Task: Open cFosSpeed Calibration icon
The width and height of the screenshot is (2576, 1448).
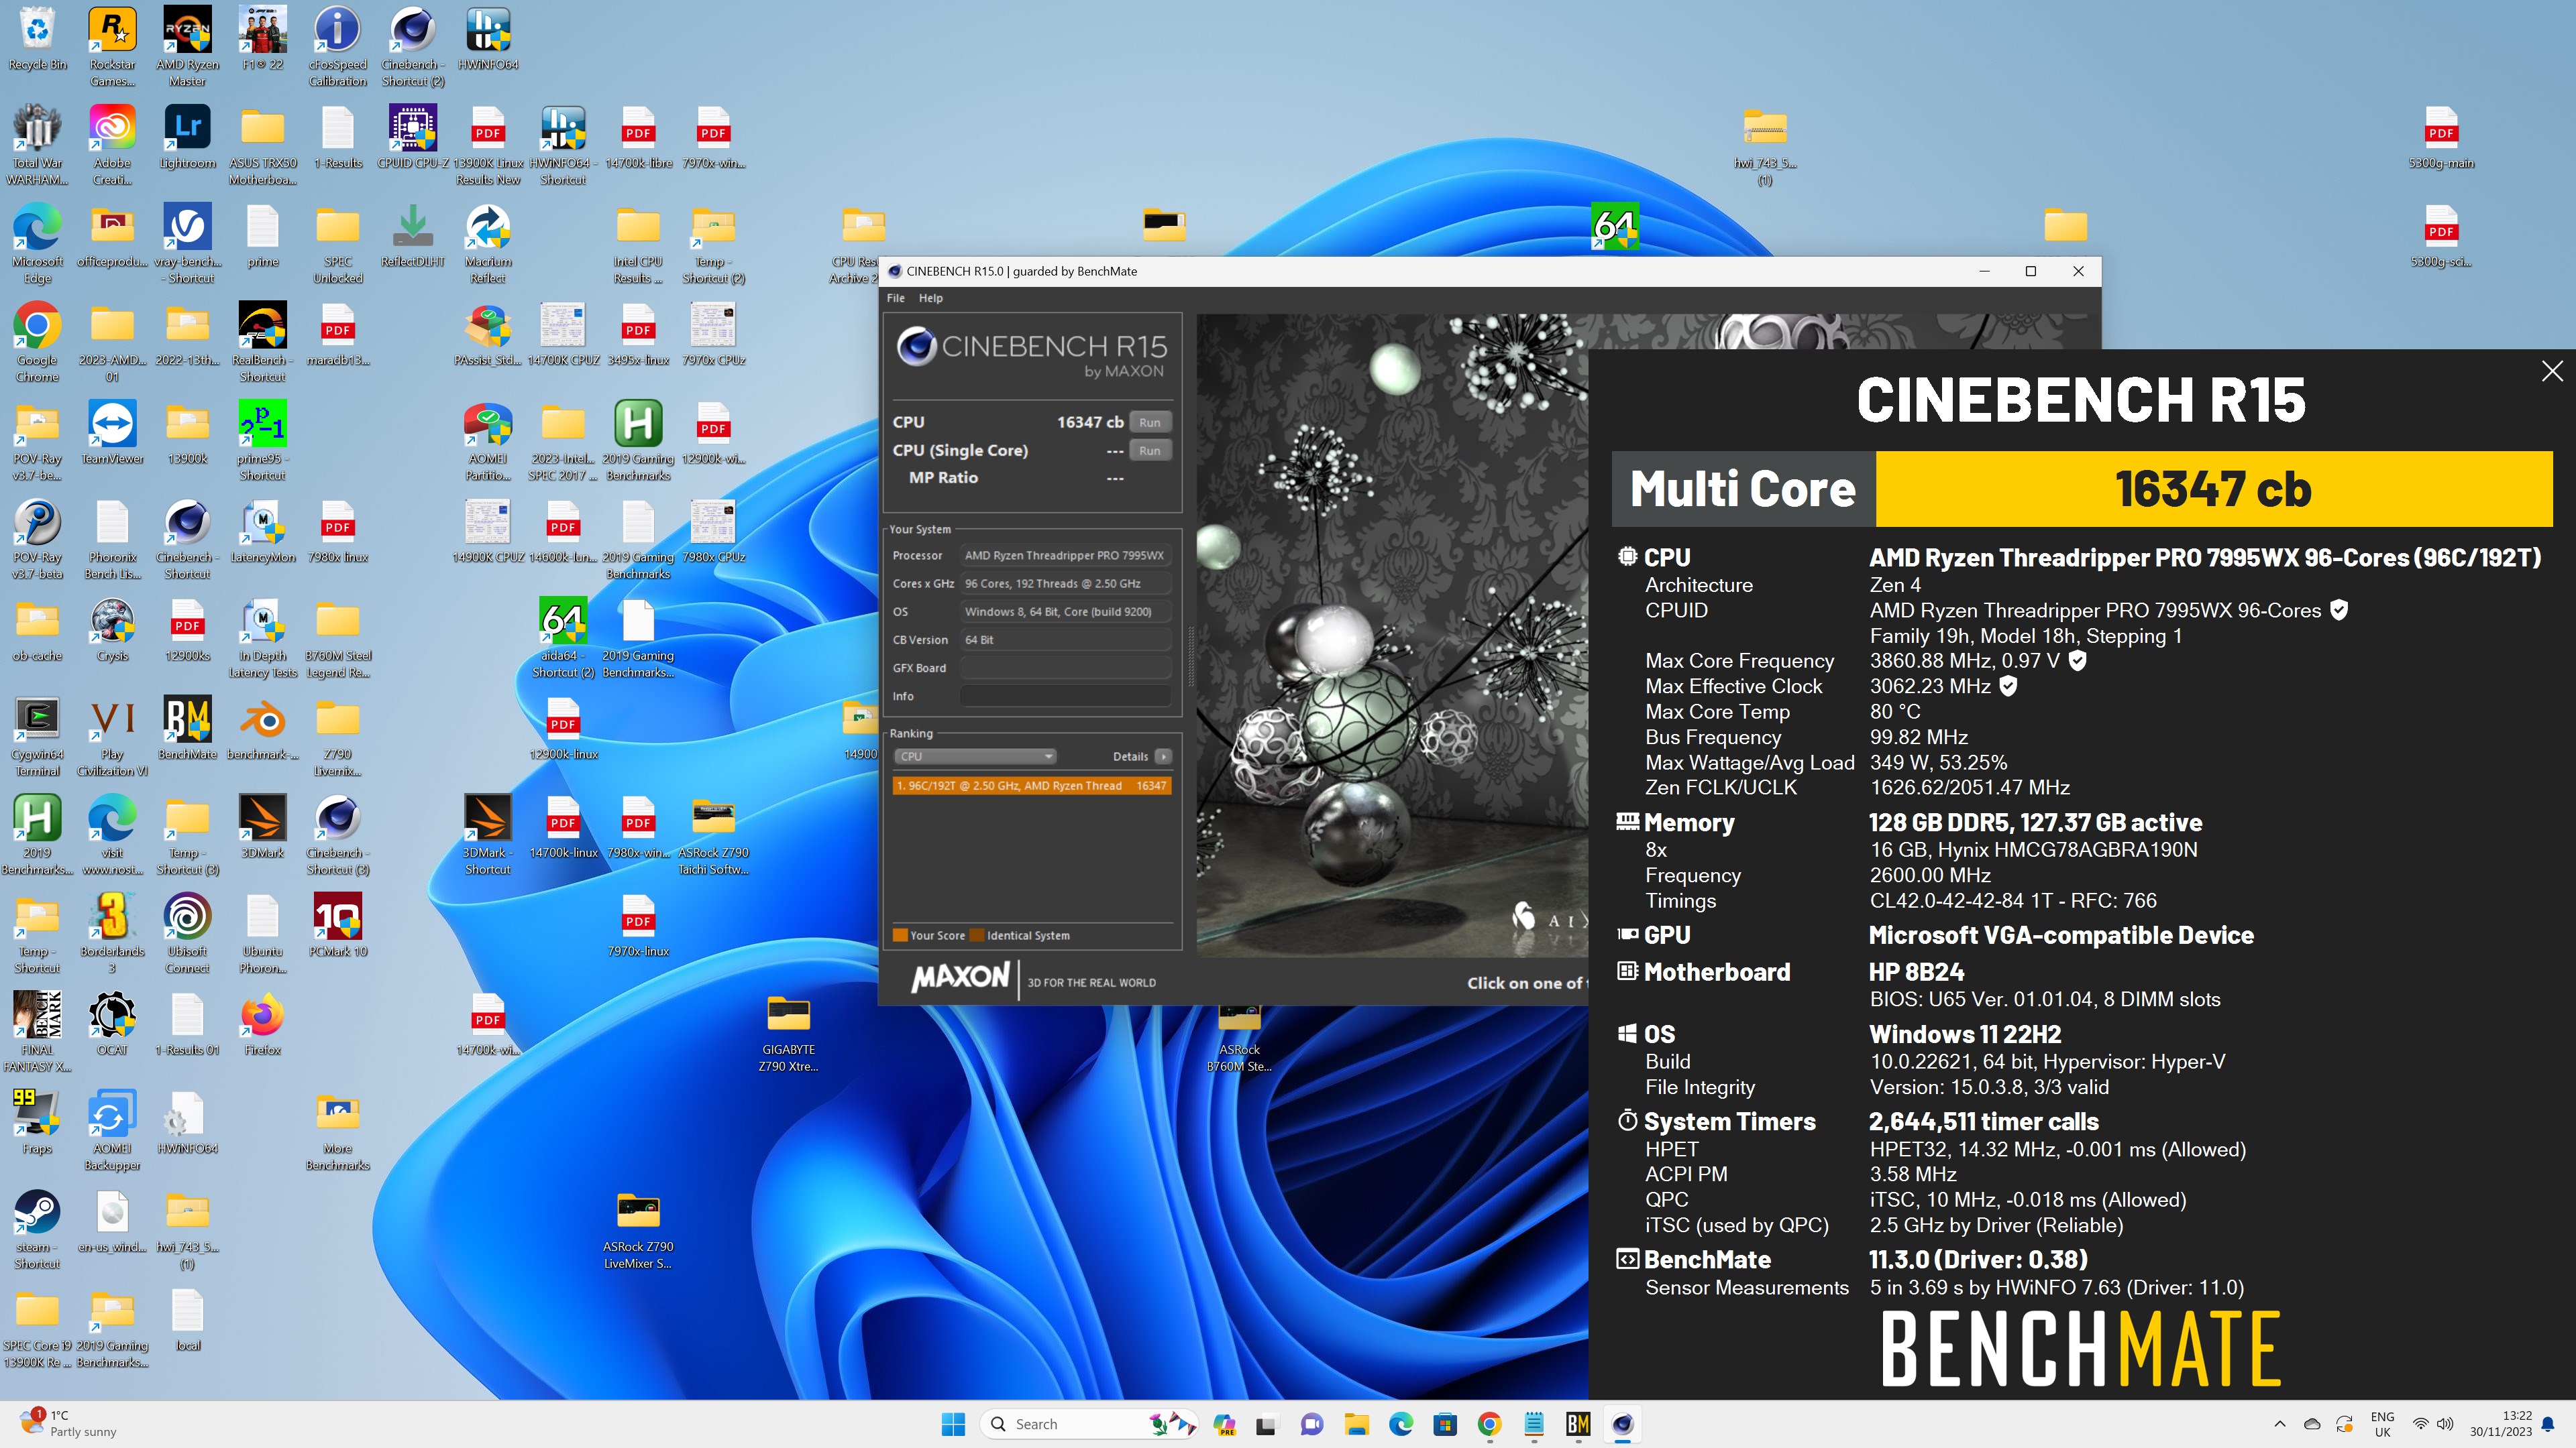Action: click(x=337, y=47)
